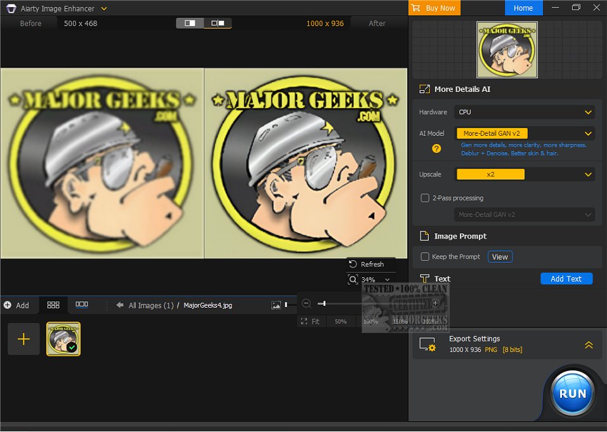The width and height of the screenshot is (607, 432).
Task: Minimize the Aiarty window
Action: coord(556,8)
